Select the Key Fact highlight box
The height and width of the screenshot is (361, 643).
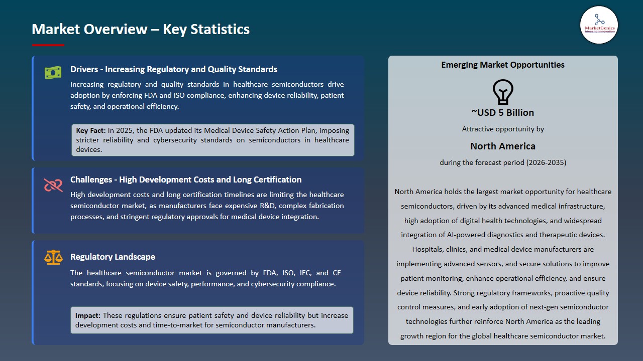pos(212,139)
